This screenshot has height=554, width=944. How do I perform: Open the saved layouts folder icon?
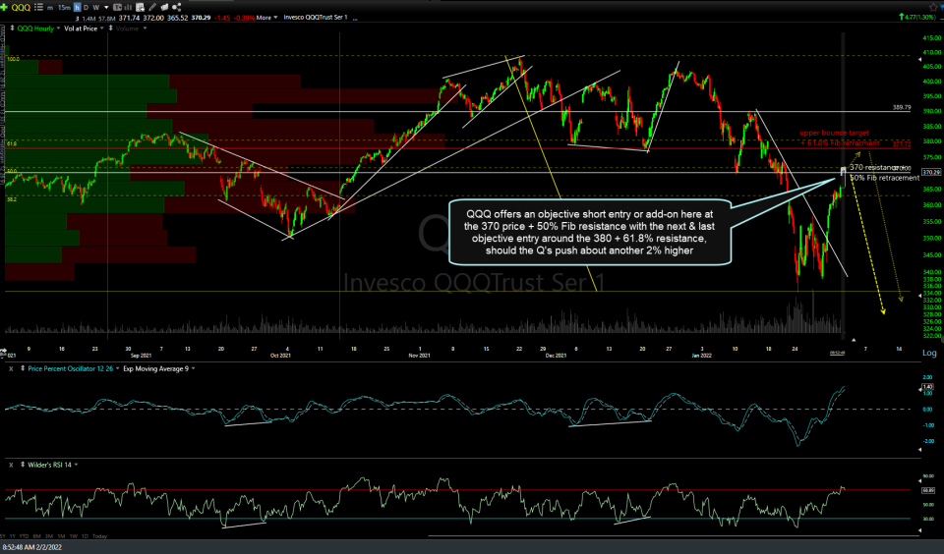pos(164,7)
